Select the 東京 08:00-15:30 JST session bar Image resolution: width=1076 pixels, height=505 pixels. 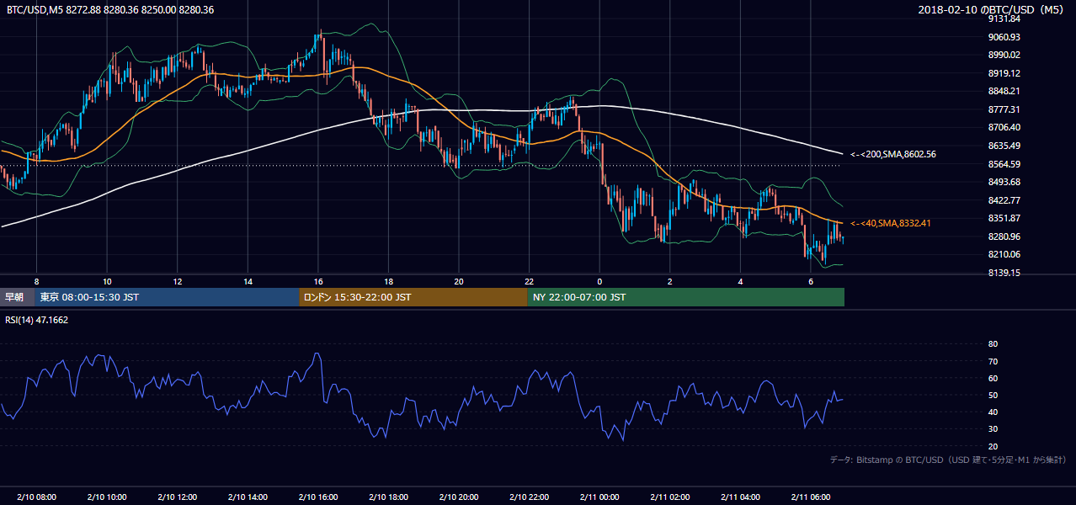pyautogui.click(x=167, y=297)
